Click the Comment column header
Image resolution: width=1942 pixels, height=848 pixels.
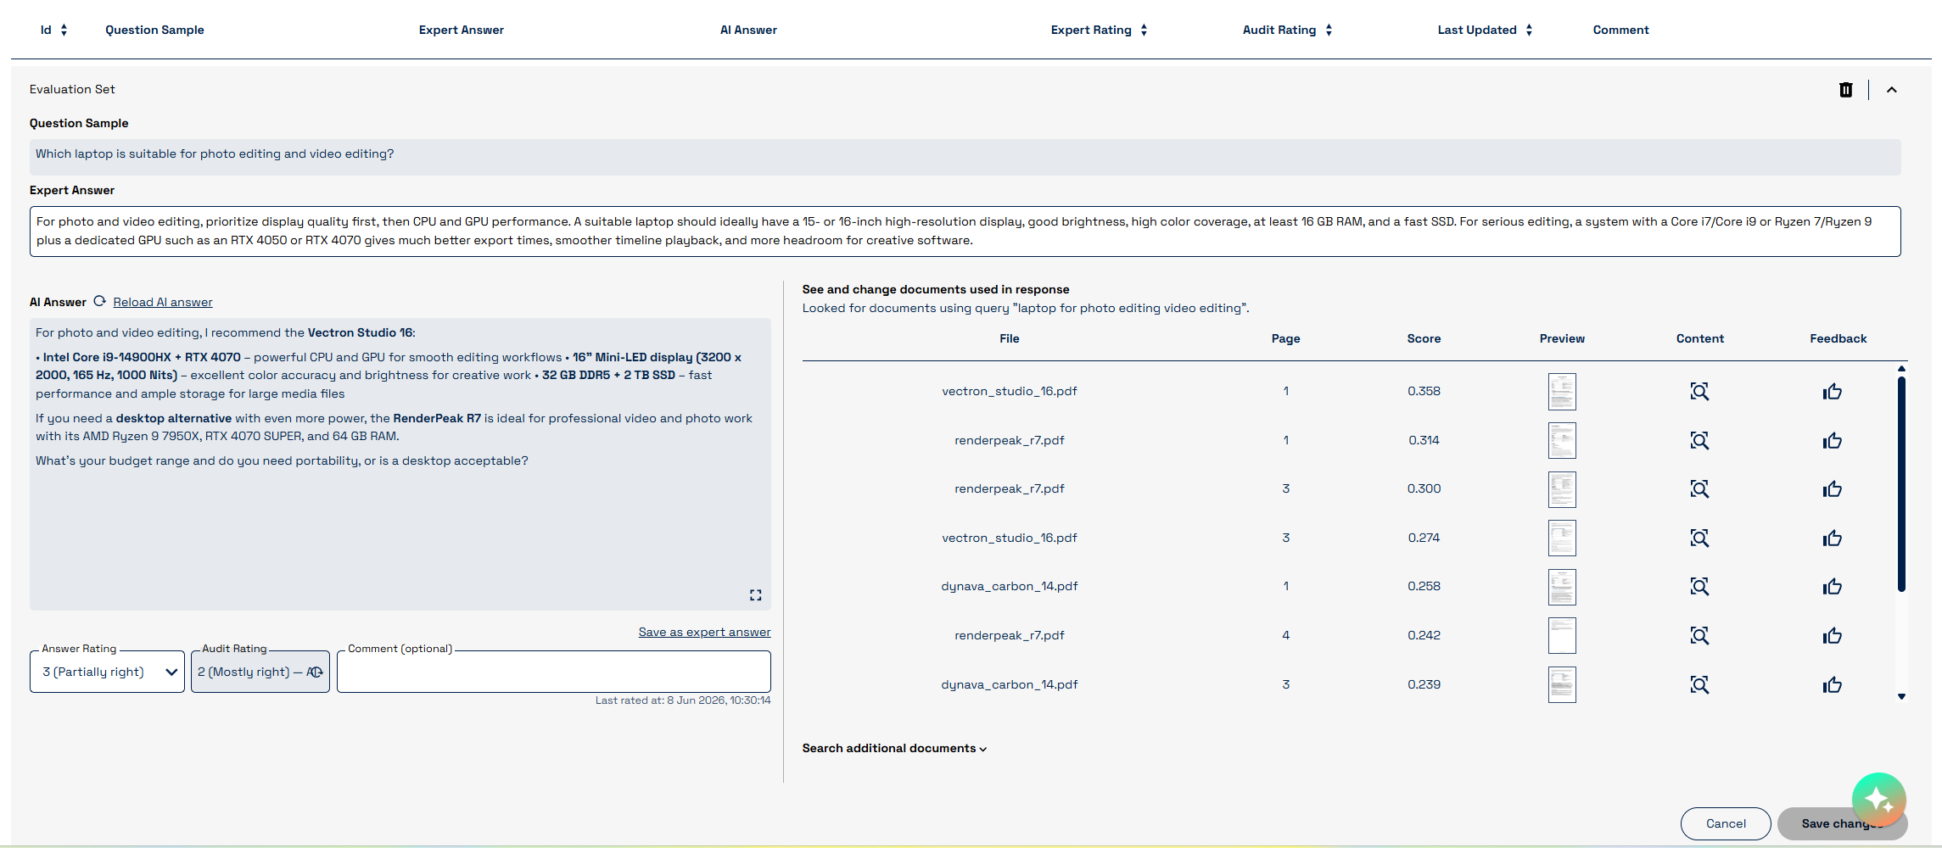[x=1620, y=30]
